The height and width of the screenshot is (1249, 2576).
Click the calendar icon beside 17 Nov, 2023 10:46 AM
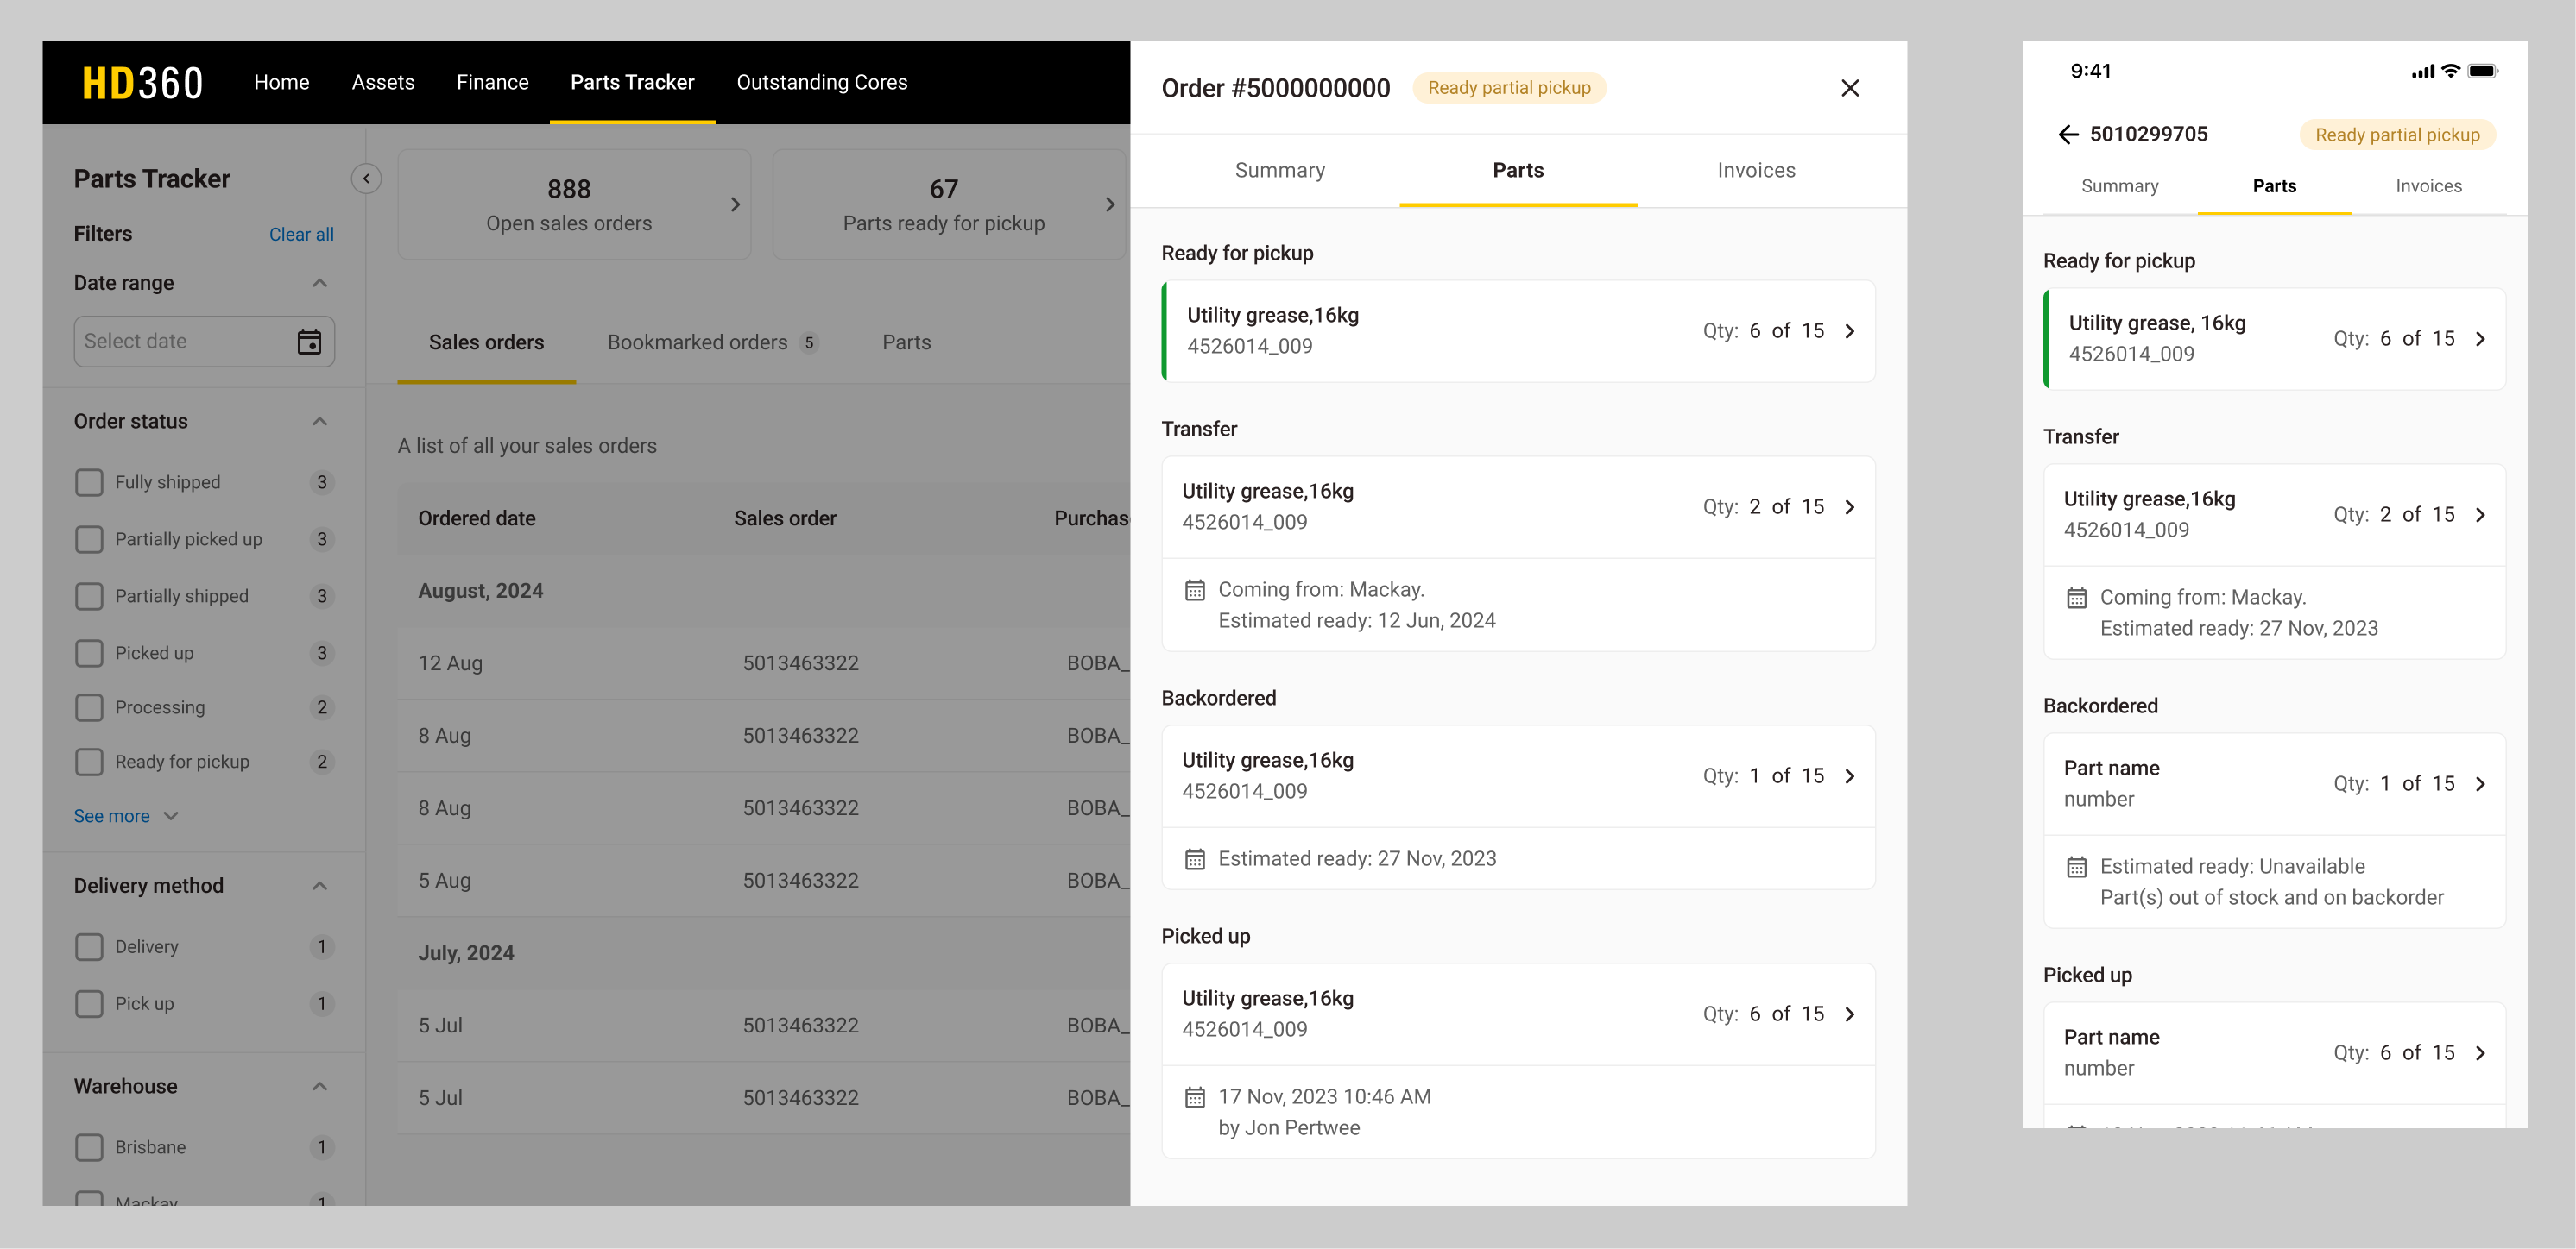(x=1195, y=1097)
